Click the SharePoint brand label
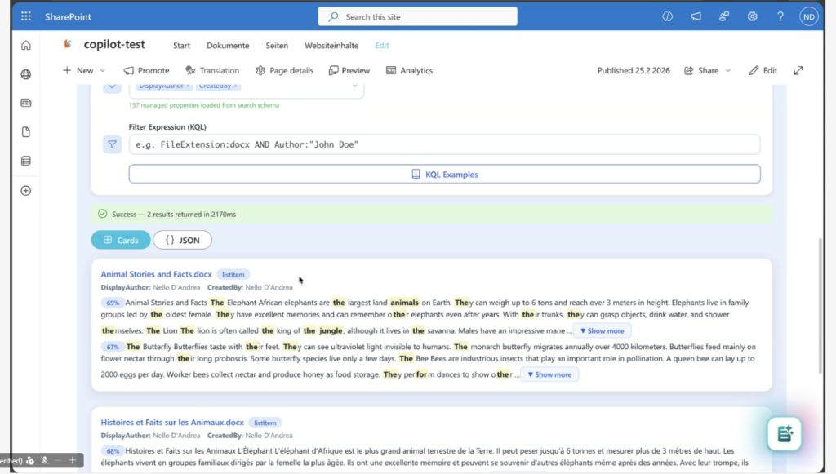 (68, 16)
